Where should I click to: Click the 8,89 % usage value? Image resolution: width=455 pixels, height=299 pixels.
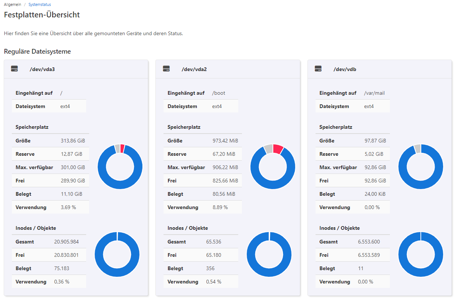220,207
